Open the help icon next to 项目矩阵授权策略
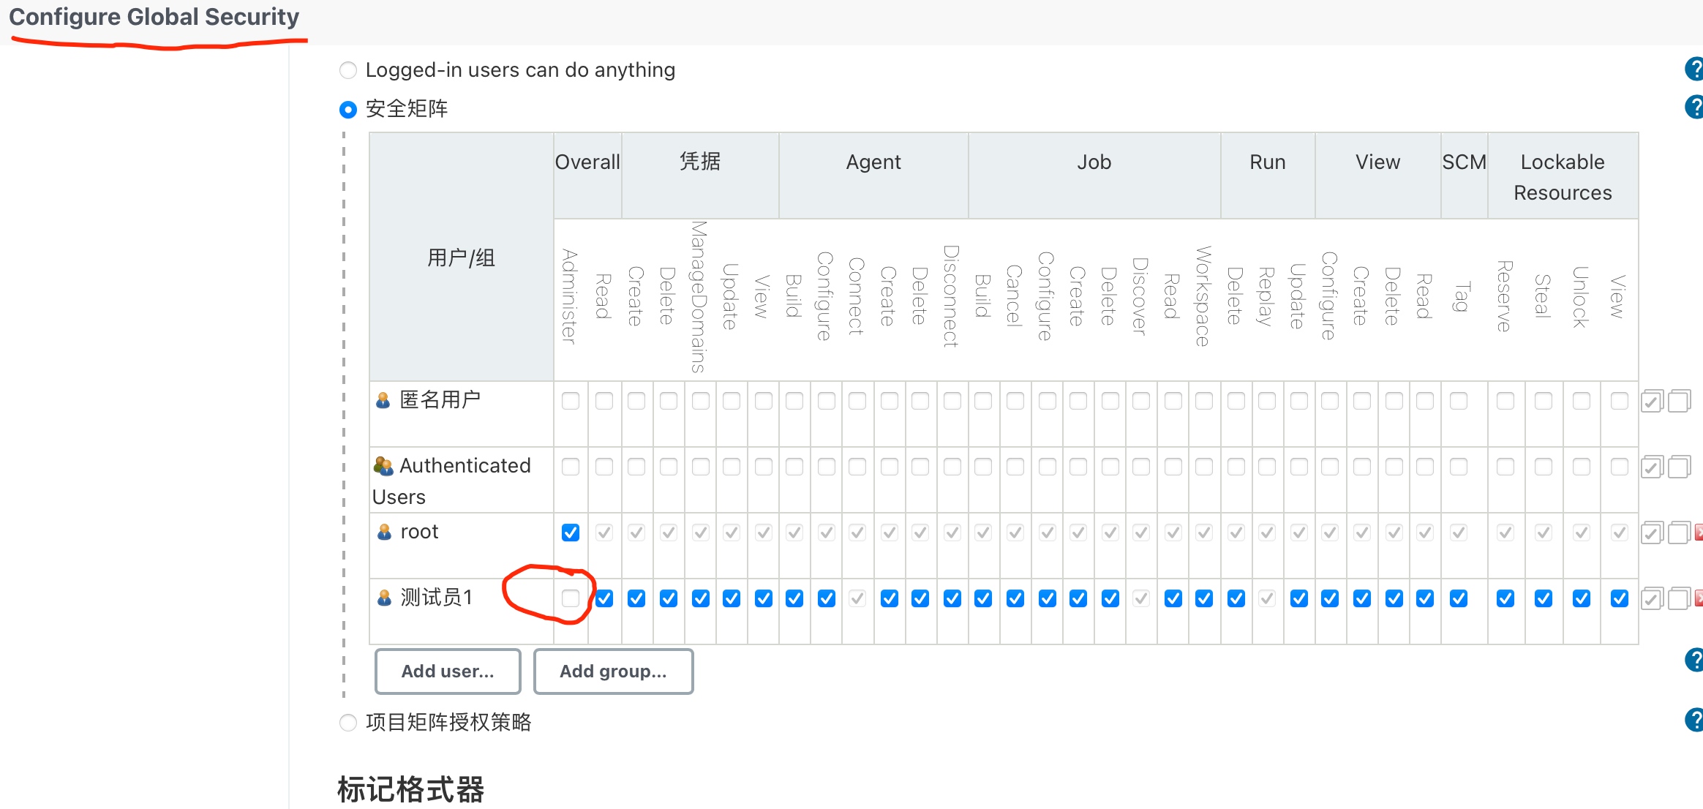 [x=1694, y=720]
